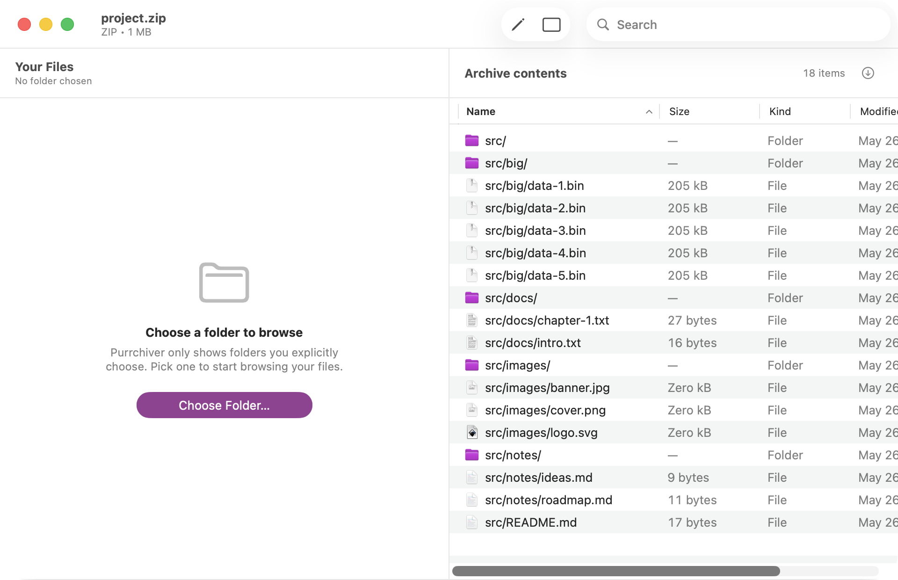
Task: Click the README.md file icon
Action: pyautogui.click(x=472, y=522)
